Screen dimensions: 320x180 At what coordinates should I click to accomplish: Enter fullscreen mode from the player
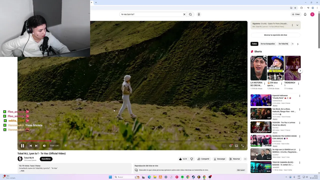(242, 146)
